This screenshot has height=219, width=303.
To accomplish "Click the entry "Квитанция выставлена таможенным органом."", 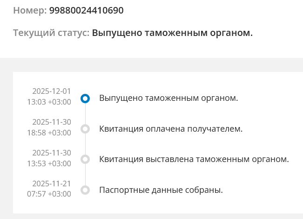I will pyautogui.click(x=194, y=159).
